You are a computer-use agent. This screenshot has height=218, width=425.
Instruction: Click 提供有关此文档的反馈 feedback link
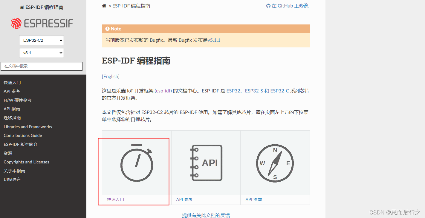pyautogui.click(x=206, y=215)
